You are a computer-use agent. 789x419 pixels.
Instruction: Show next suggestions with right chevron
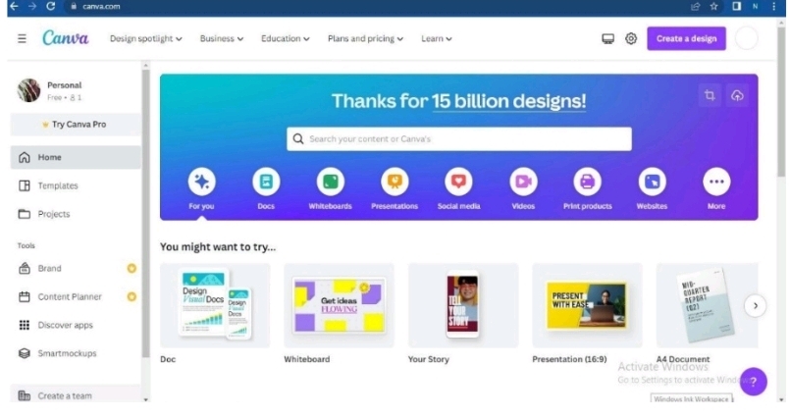756,306
